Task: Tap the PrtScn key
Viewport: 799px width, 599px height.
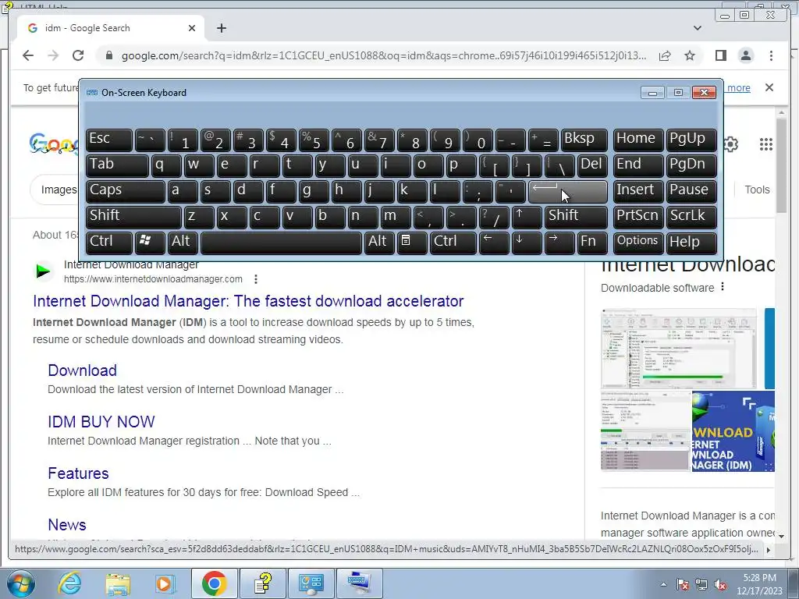Action: click(x=638, y=217)
